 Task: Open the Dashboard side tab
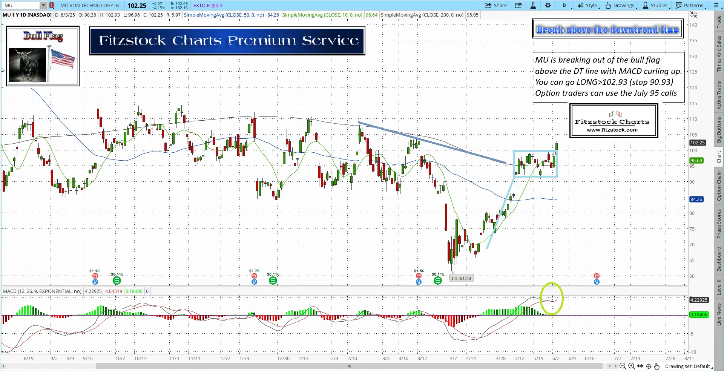[x=719, y=259]
